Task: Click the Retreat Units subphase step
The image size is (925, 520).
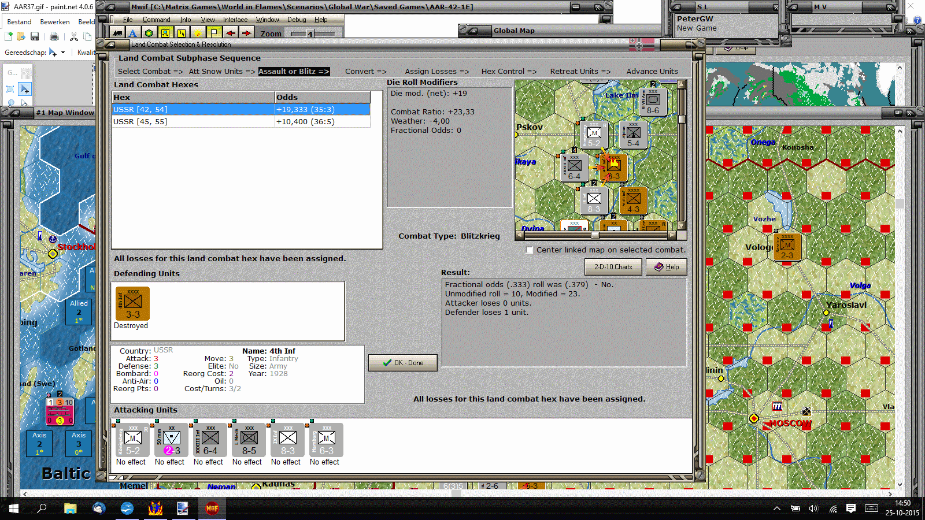Action: click(580, 72)
